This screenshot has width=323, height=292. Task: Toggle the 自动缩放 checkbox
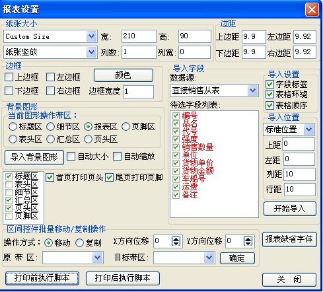coord(117,157)
